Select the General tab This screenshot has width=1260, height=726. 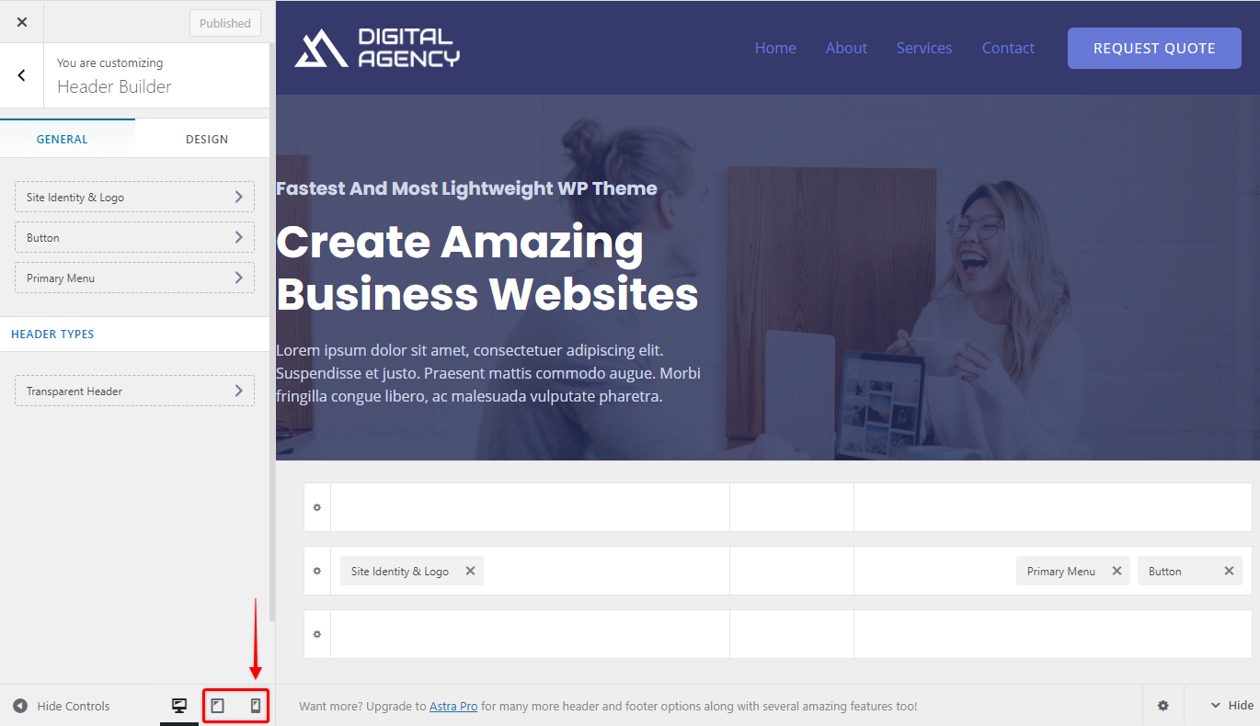click(x=63, y=139)
